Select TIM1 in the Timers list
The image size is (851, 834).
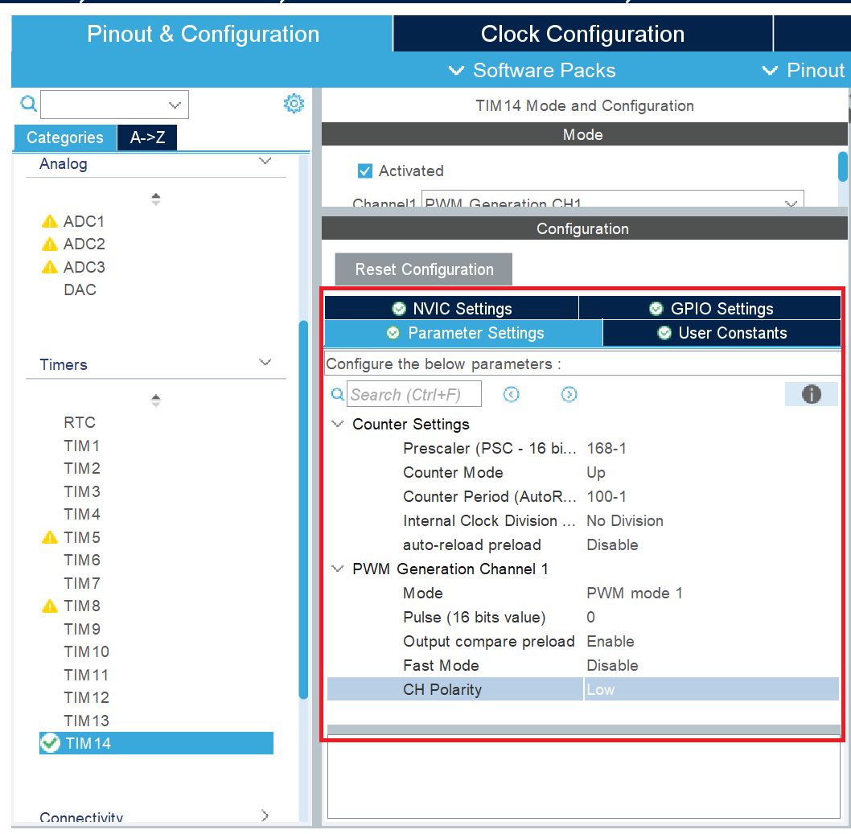click(x=81, y=446)
